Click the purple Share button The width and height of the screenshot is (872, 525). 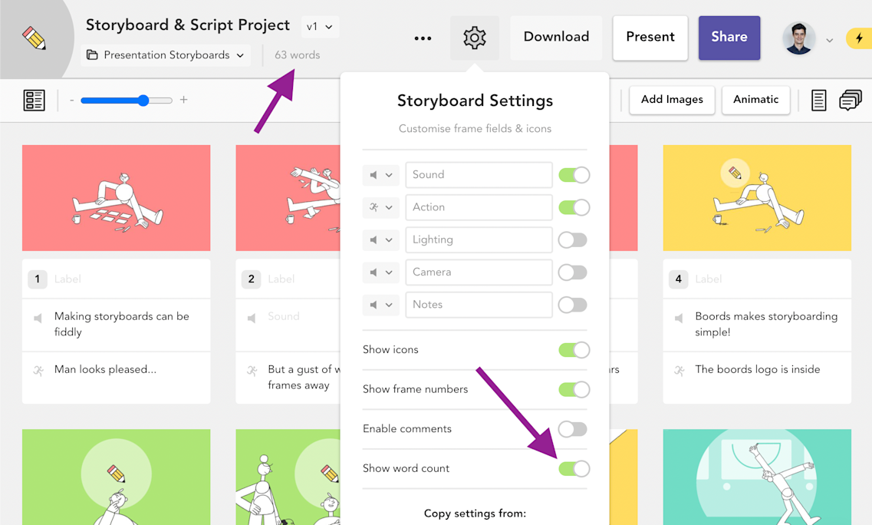[729, 38]
